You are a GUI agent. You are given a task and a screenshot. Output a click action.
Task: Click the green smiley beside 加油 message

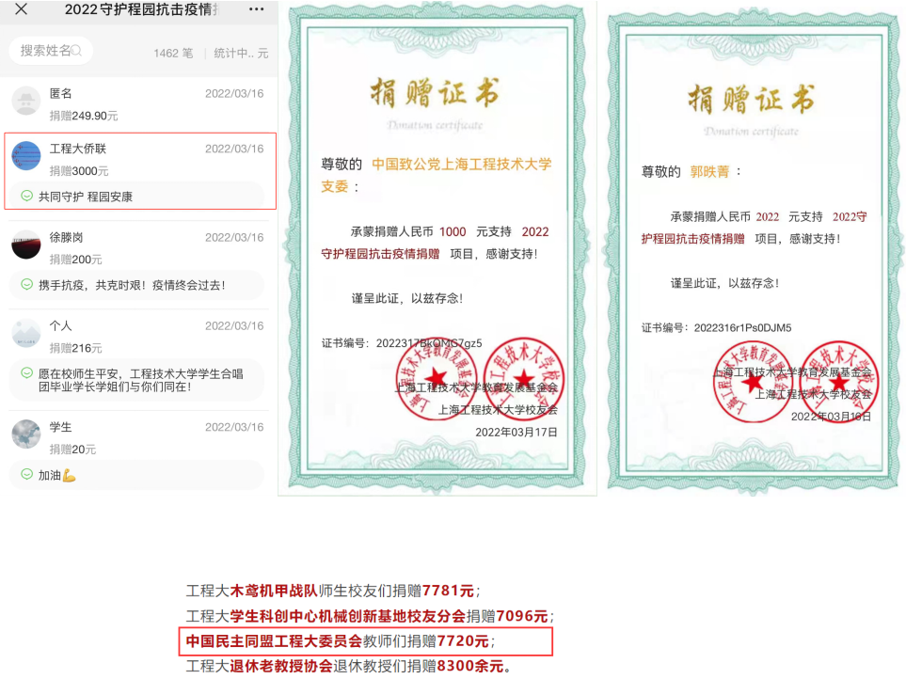tap(26, 475)
